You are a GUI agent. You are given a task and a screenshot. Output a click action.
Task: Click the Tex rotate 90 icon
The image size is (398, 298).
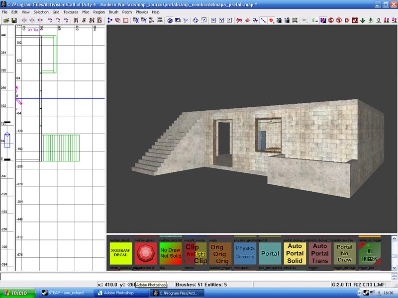point(151,20)
